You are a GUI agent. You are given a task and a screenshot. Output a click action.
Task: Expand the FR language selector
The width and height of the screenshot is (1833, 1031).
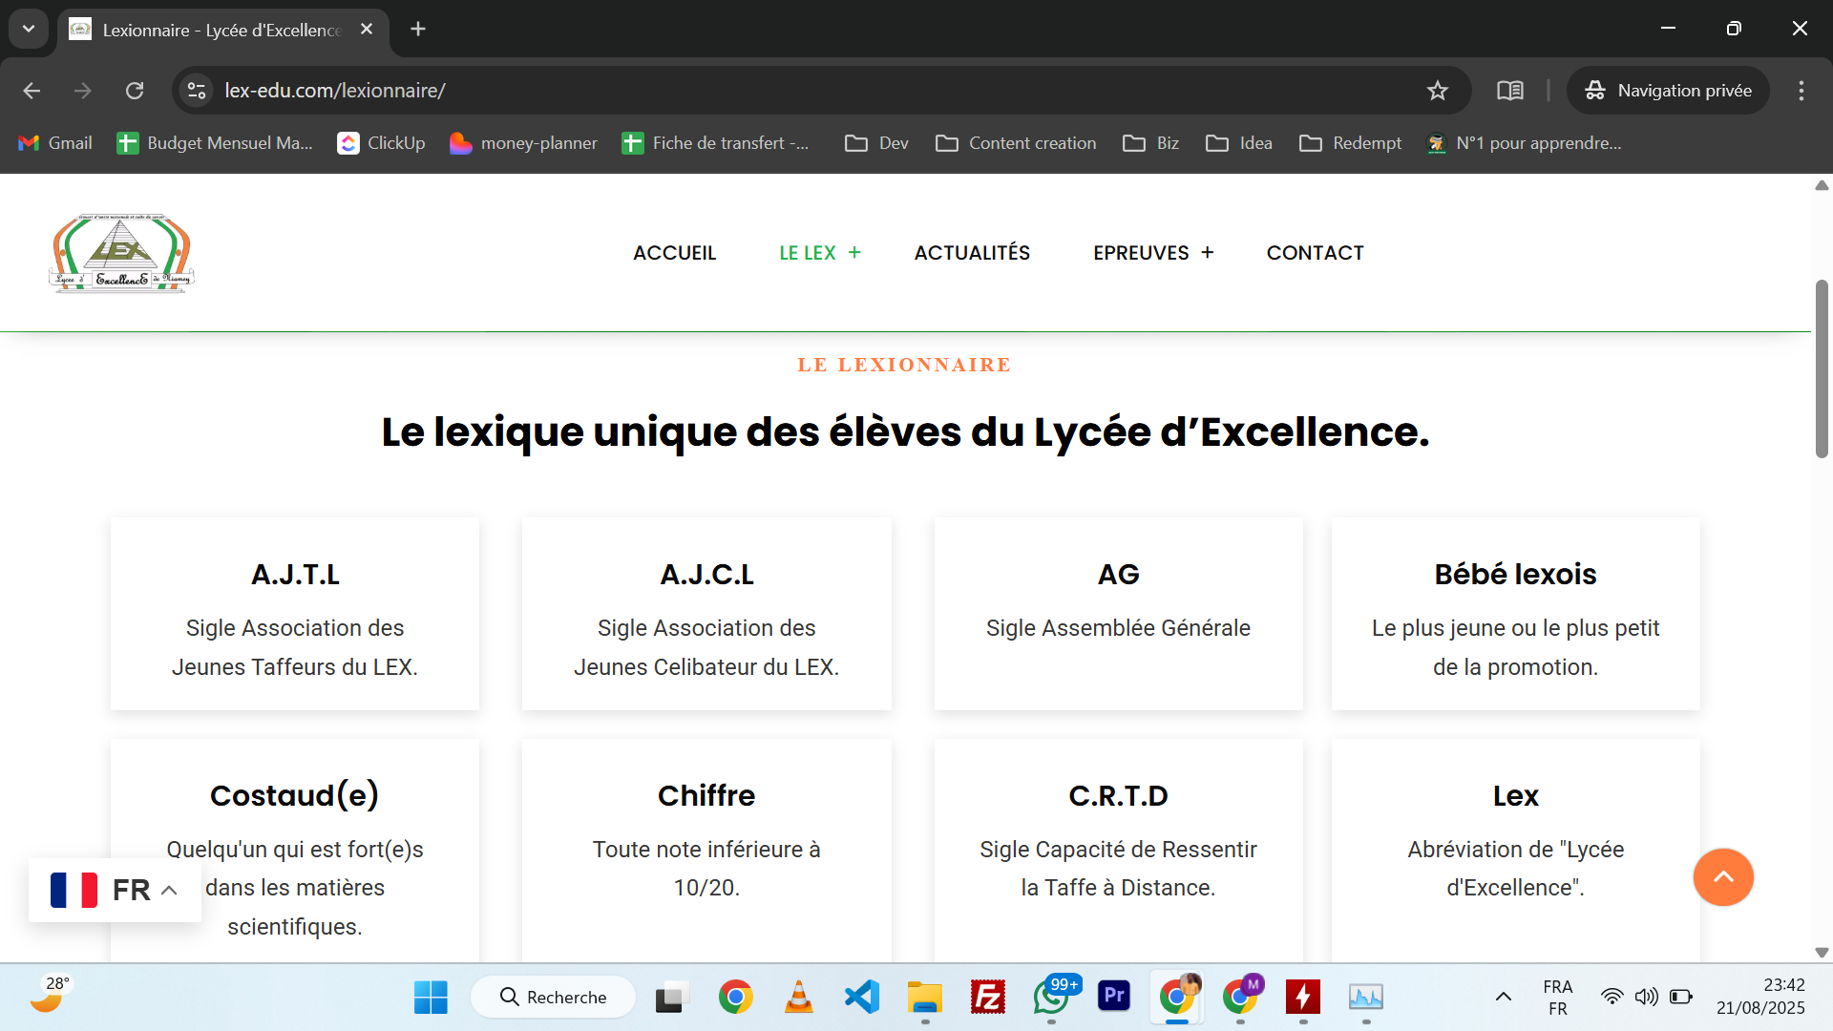click(x=115, y=890)
